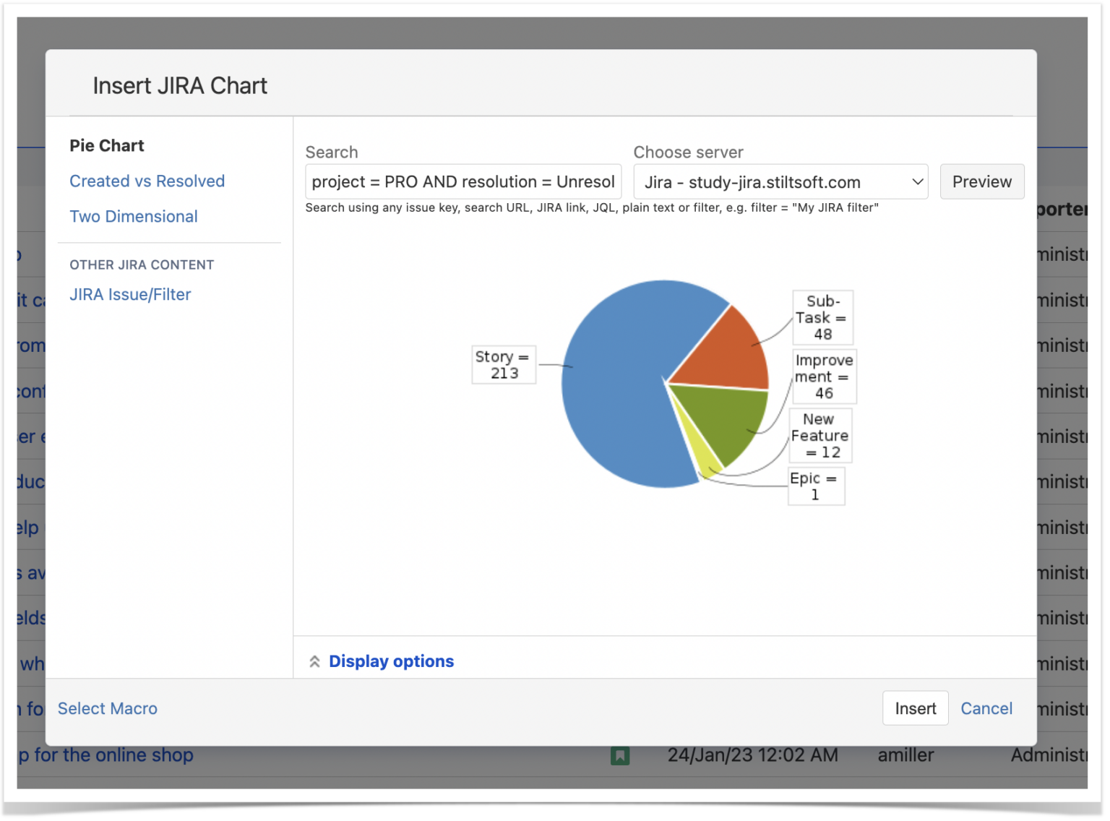Screen dimensions: 1110x821
Task: Click the green story icon in background table
Action: (x=619, y=756)
